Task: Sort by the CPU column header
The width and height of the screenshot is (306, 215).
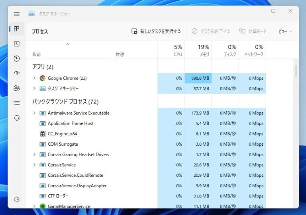Action: point(171,50)
